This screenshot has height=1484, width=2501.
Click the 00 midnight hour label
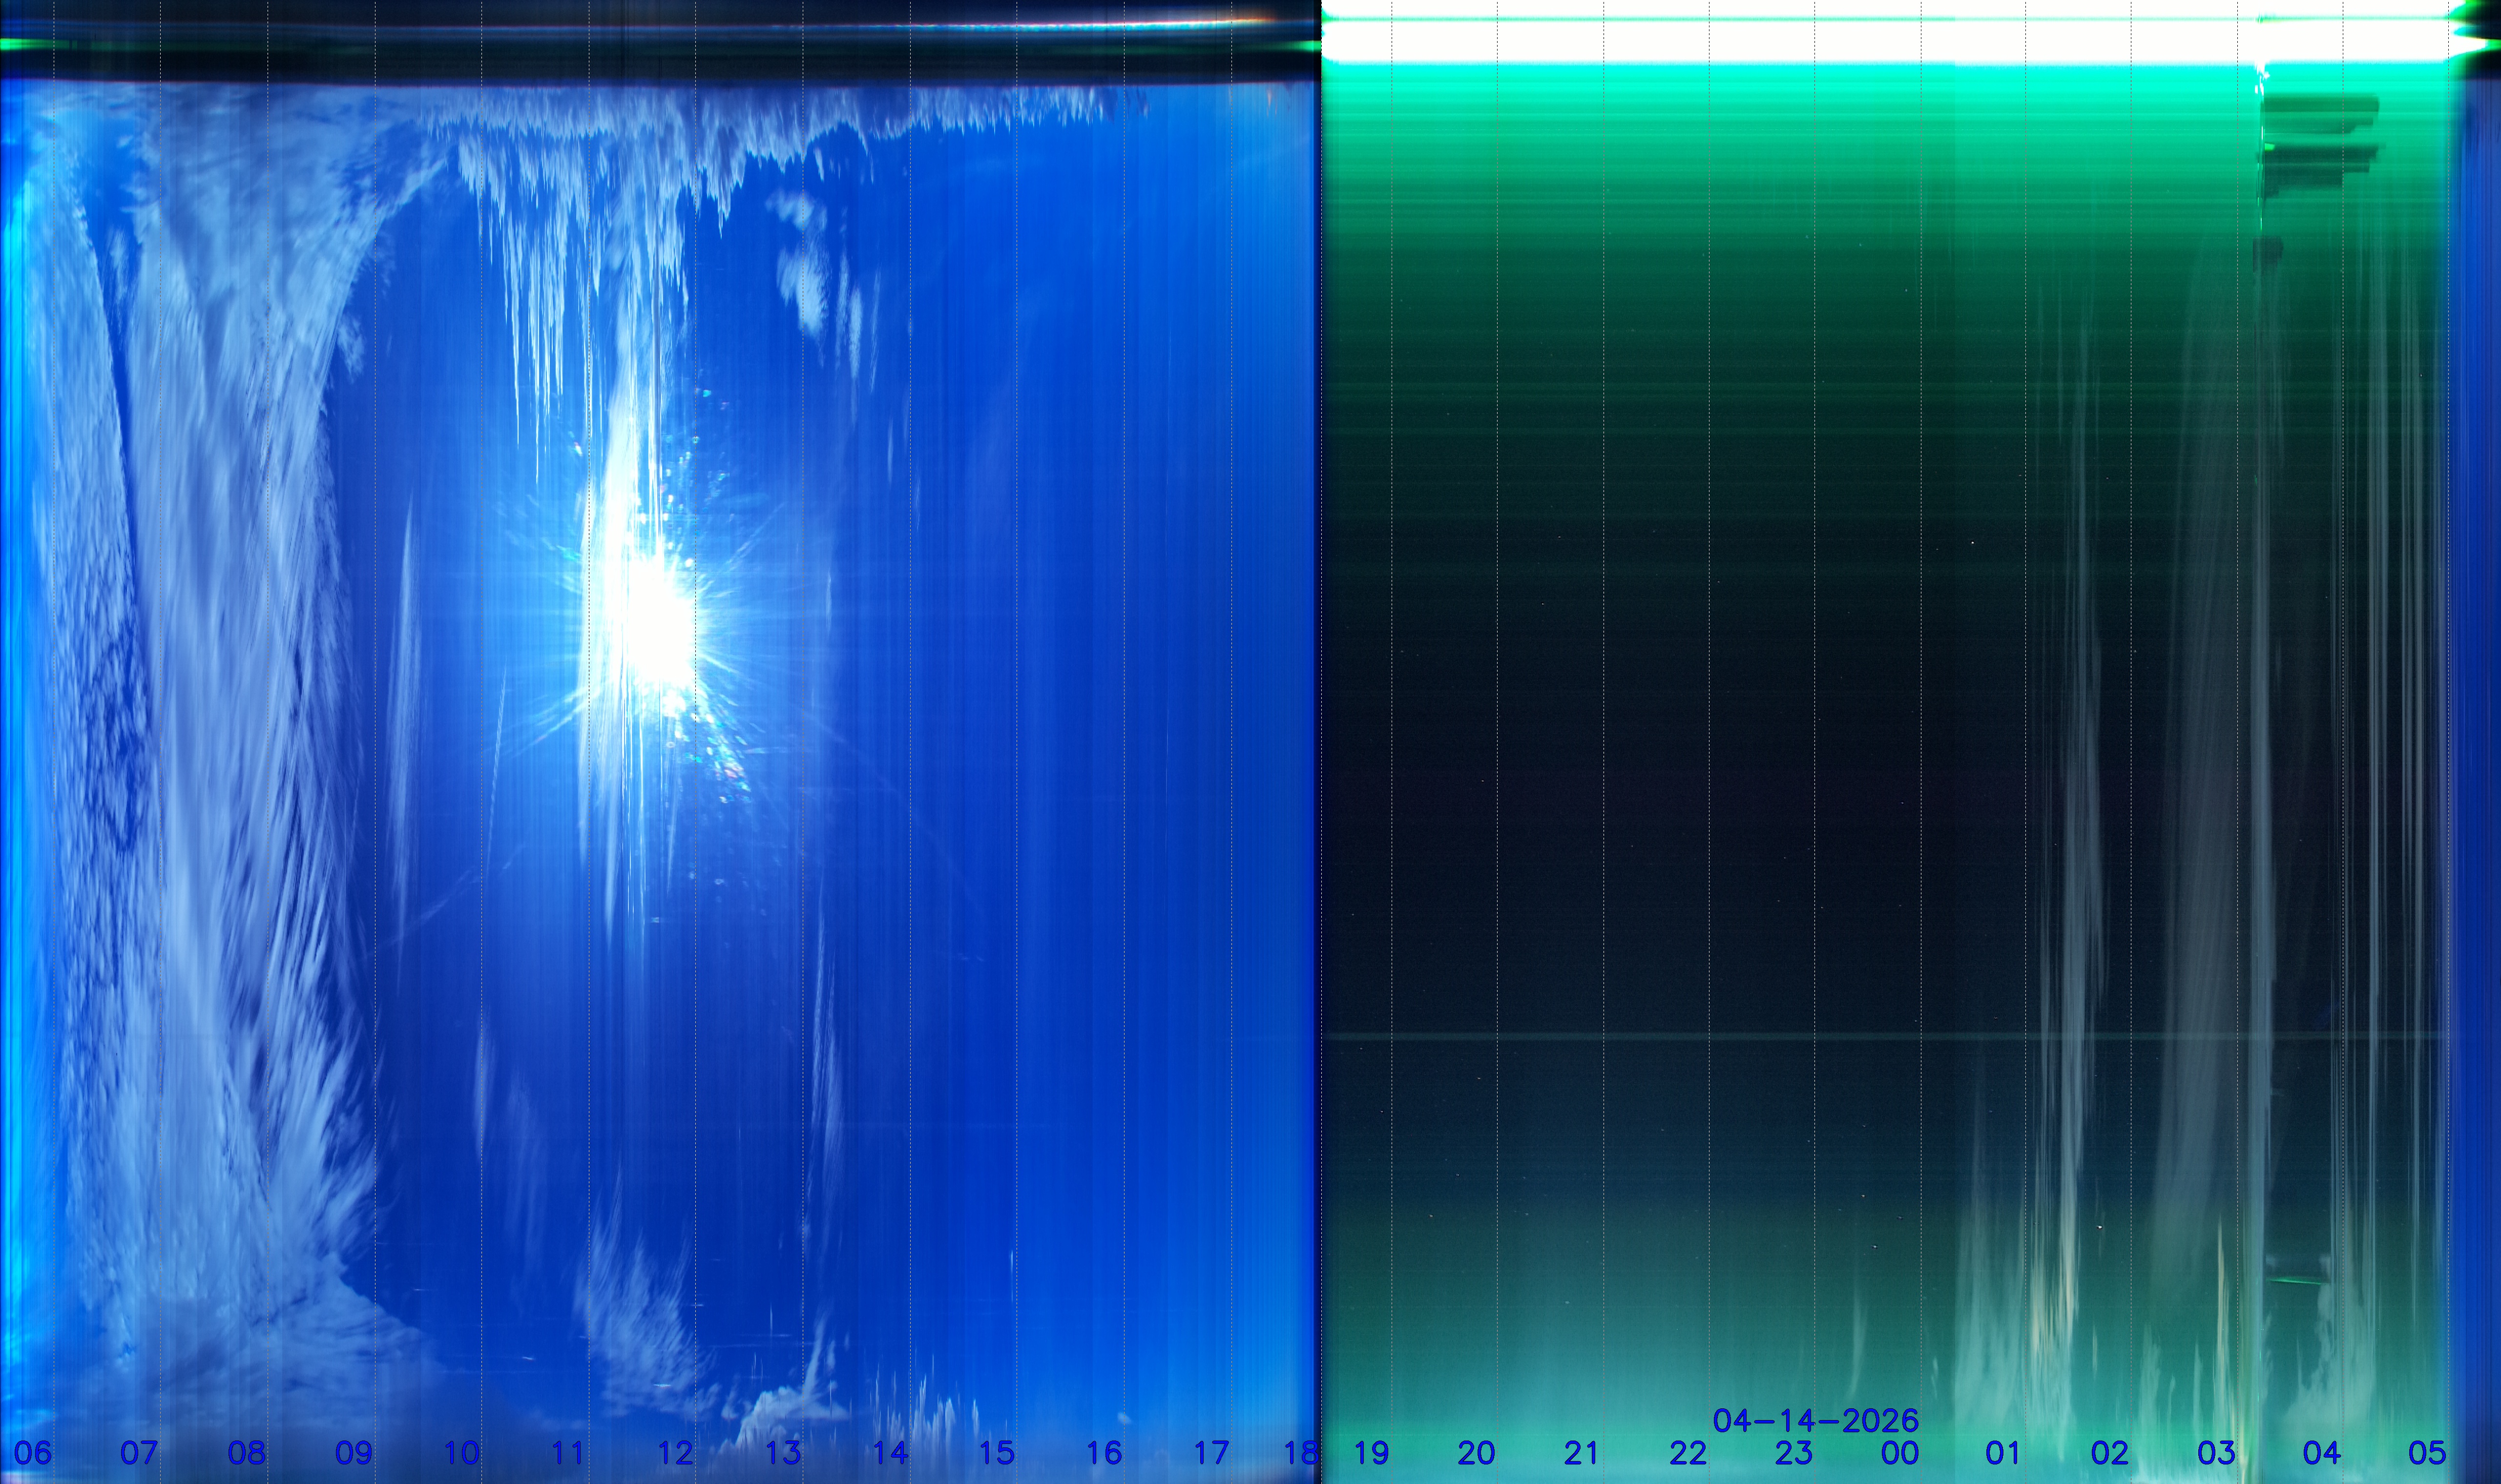[1899, 1452]
